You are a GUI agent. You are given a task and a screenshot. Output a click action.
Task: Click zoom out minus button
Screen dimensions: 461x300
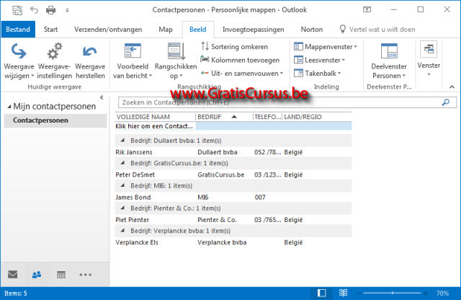pos(359,293)
